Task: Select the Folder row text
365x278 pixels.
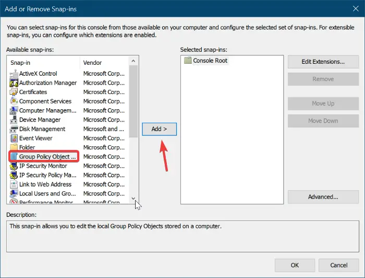Action: (x=27, y=147)
